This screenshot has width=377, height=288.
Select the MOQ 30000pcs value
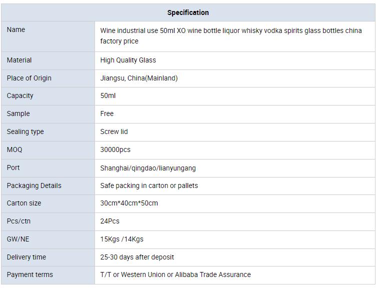tap(115, 149)
